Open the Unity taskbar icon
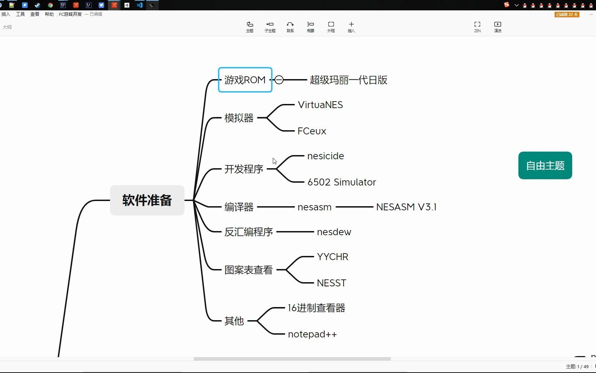 coord(127,5)
